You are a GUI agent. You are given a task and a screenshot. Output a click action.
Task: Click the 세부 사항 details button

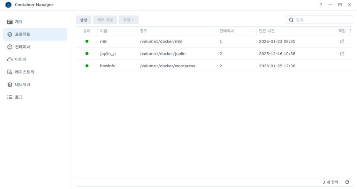pos(105,20)
